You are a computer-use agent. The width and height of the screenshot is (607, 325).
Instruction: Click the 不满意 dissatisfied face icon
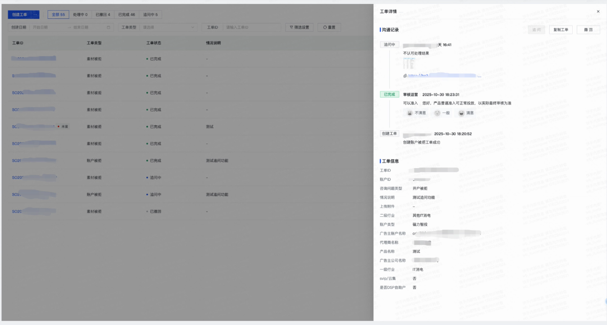(410, 113)
